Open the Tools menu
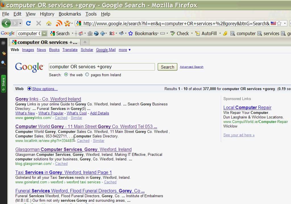291x204 pixels. 91,14
